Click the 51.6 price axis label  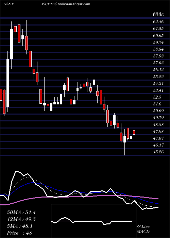coord(157,104)
